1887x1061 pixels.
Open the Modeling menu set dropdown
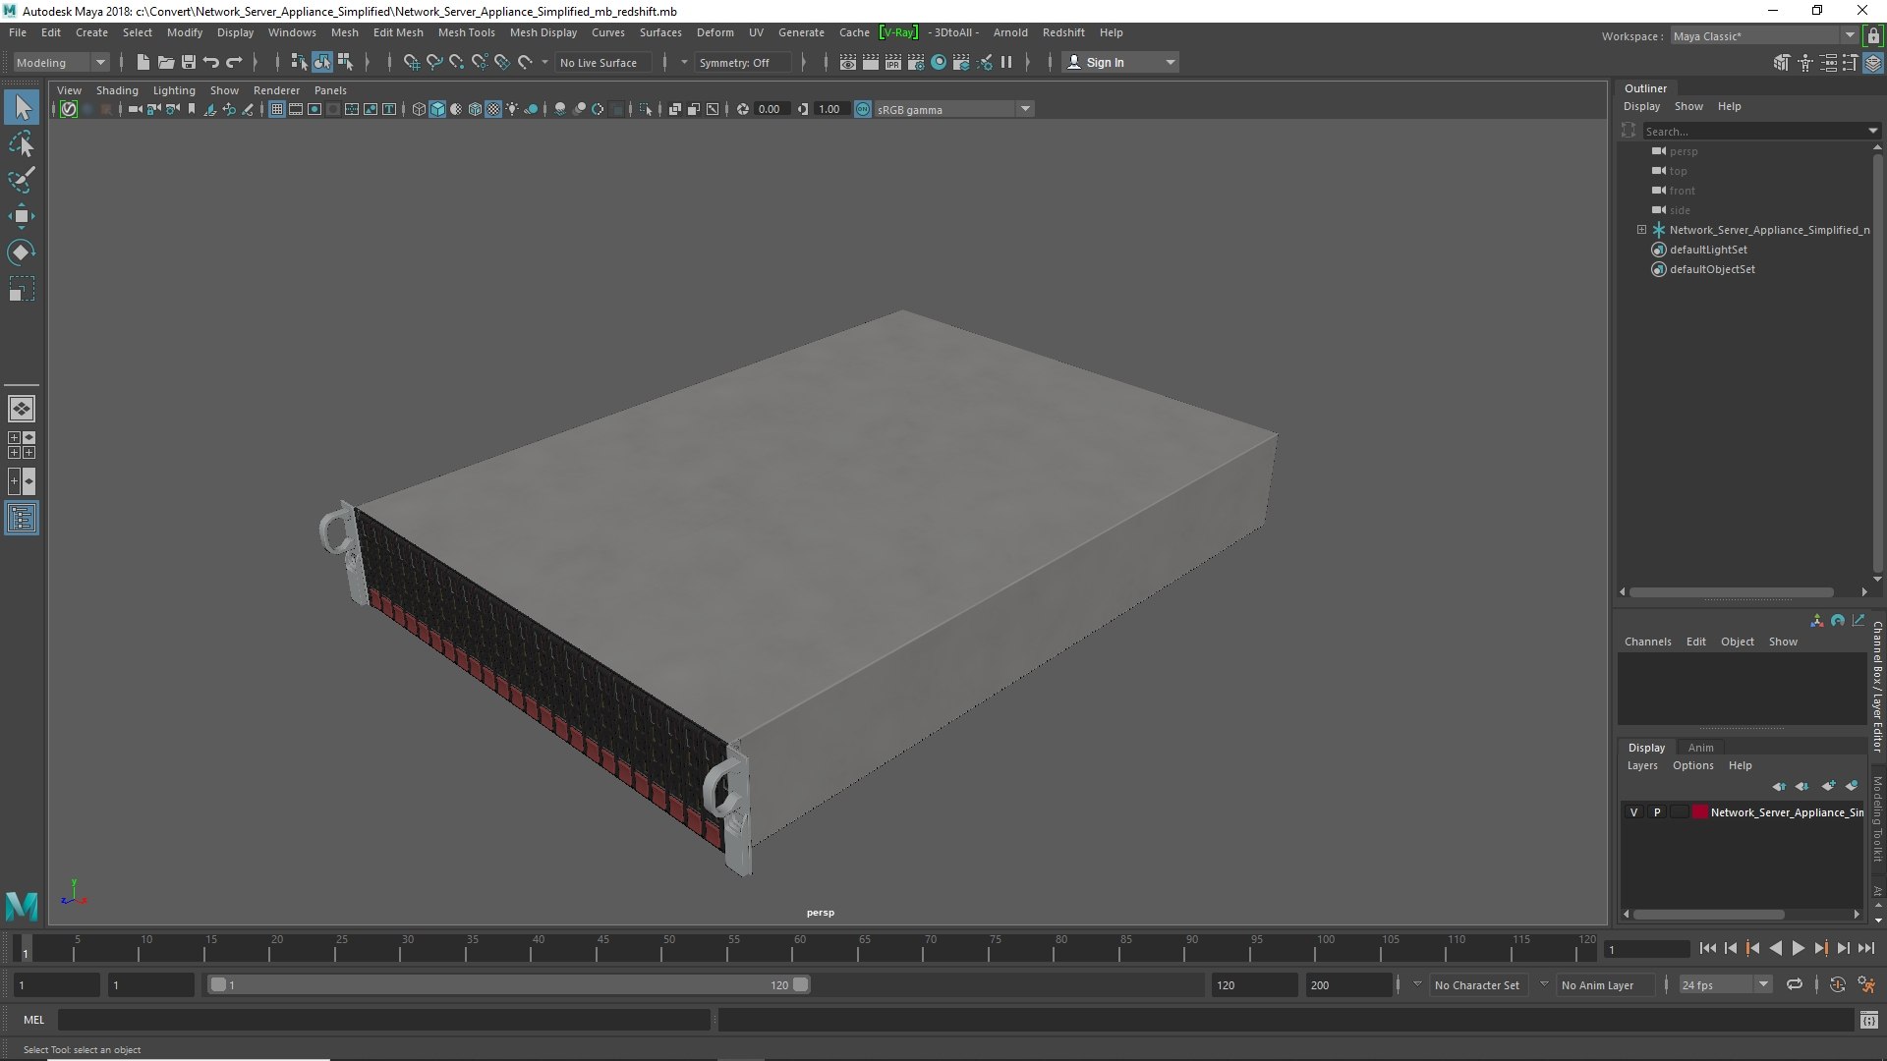[61, 62]
